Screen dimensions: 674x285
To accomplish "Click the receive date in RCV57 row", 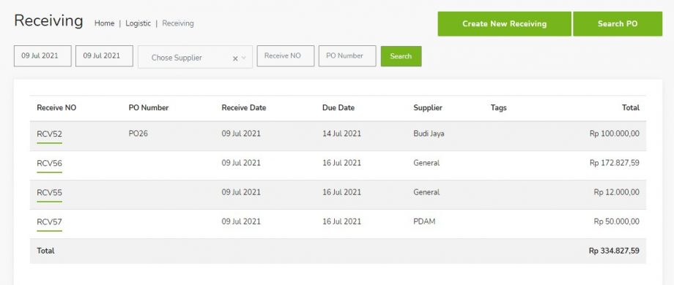I will (x=241, y=221).
